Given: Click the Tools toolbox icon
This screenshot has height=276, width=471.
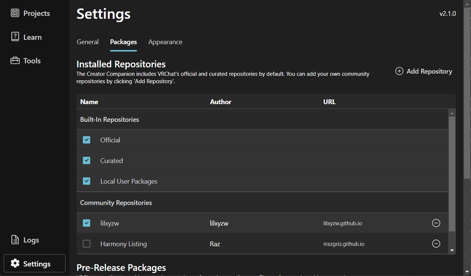Looking at the screenshot, I should coord(15,61).
